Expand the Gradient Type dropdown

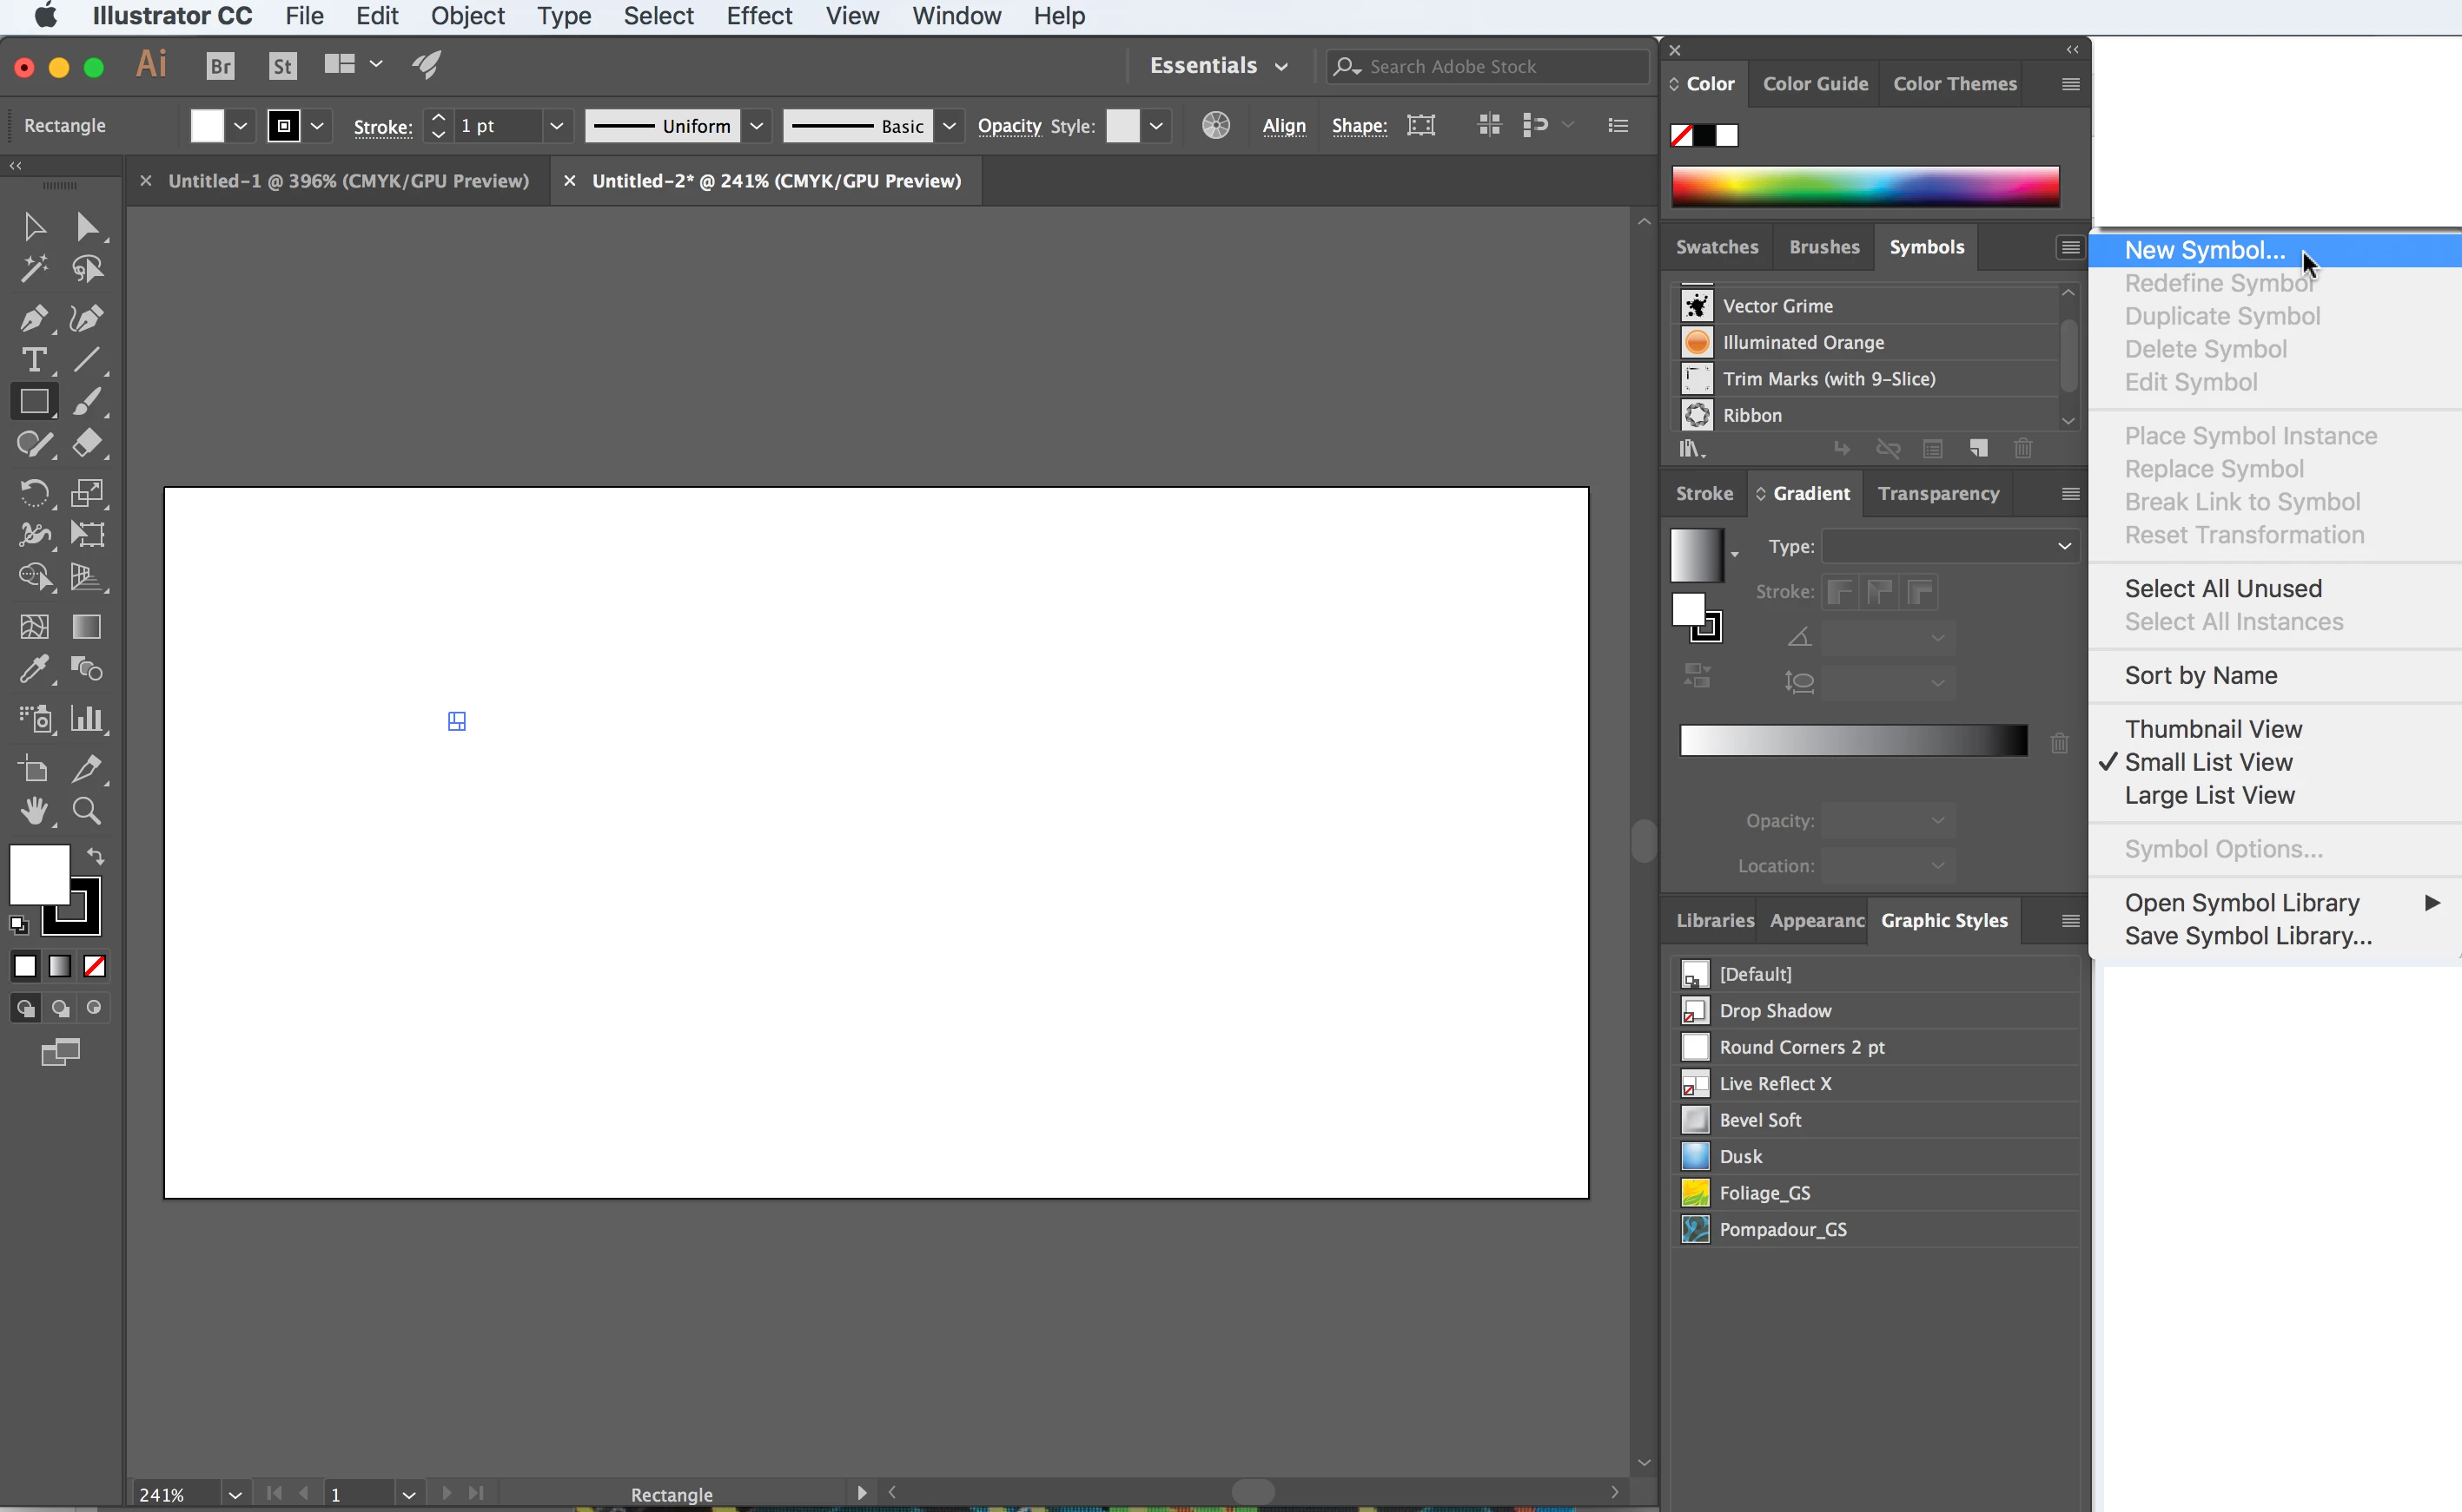click(x=1949, y=546)
